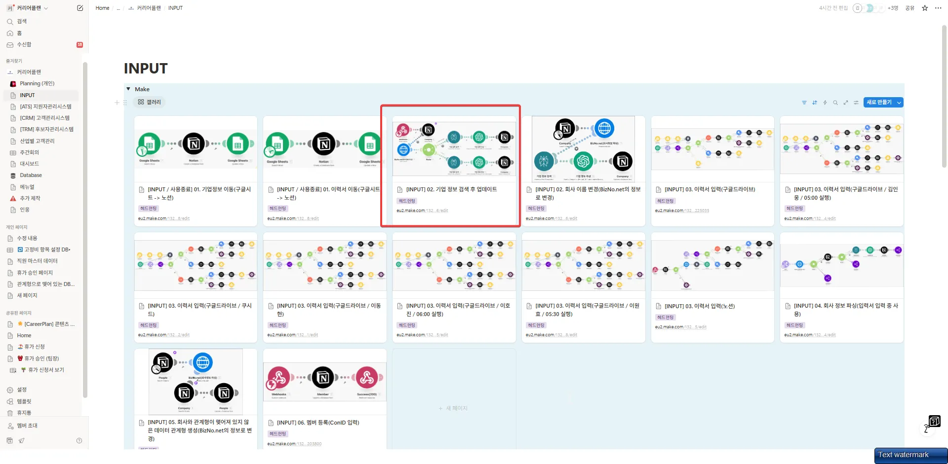Image resolution: width=948 pixels, height=464 pixels.
Task: Open the view settings sliders icon
Action: tap(856, 103)
